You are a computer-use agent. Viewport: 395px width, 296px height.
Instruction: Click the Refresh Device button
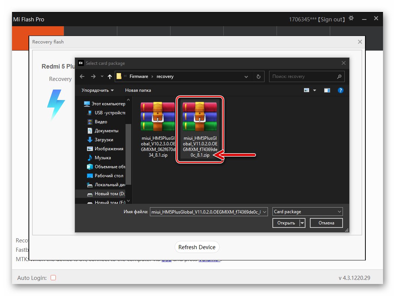point(197,247)
